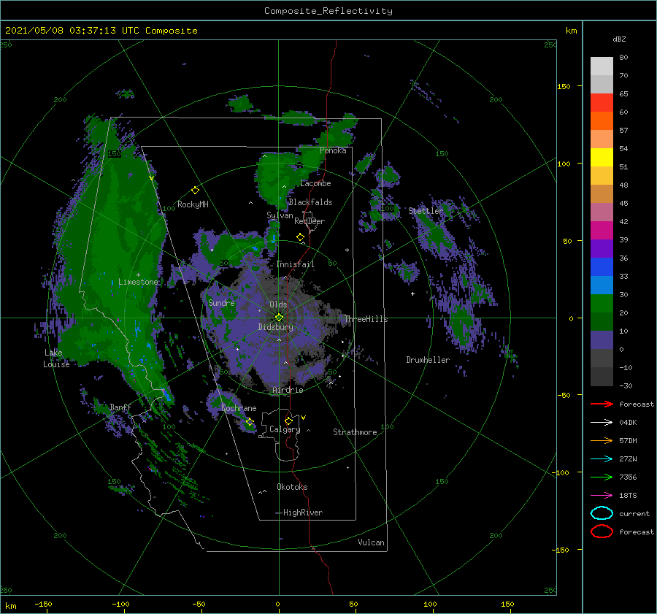Click the yellow diamond marker above RockyMH
This screenshot has width=657, height=614.
click(x=195, y=191)
